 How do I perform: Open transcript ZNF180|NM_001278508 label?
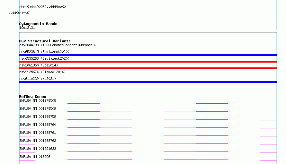click(x=38, y=100)
